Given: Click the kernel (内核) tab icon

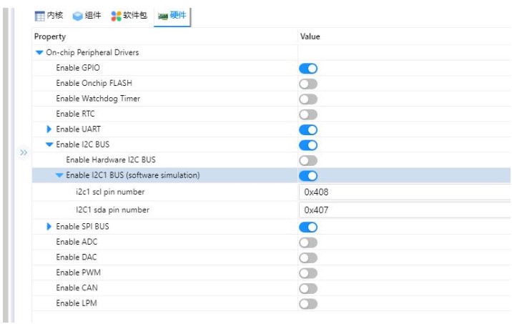Looking at the screenshot, I should click(x=40, y=16).
